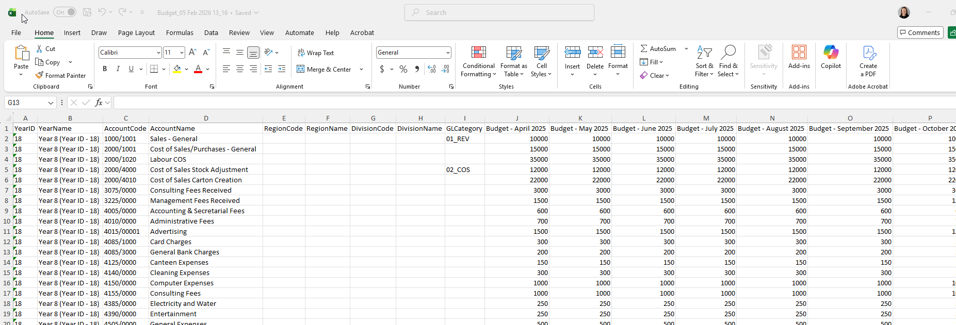956x325 pixels.
Task: Expand the General number format dropdown
Action: pos(447,53)
